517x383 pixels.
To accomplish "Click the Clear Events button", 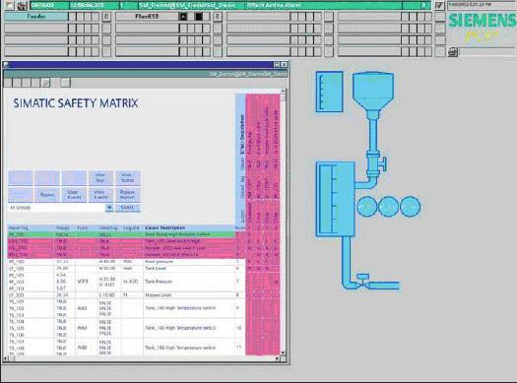I will pyautogui.click(x=74, y=195).
